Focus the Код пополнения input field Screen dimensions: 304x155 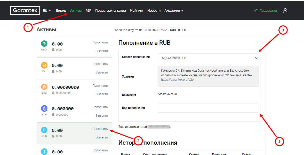(x=208, y=108)
